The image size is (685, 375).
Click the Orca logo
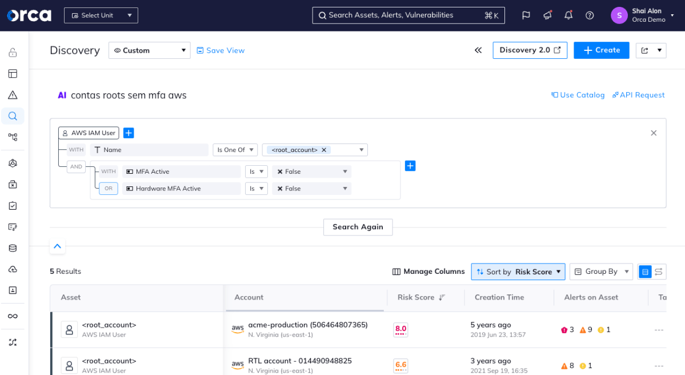click(x=29, y=15)
